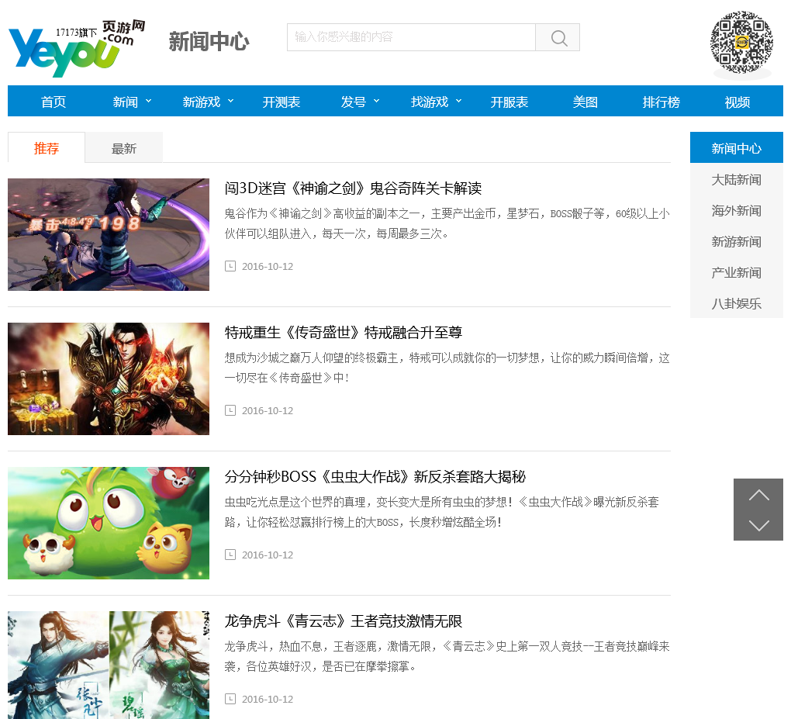Click the 青云志 article thumbnail
This screenshot has width=791, height=719.
[109, 665]
